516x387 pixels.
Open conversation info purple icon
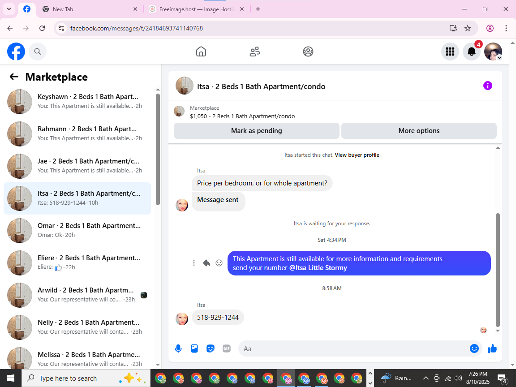click(487, 86)
